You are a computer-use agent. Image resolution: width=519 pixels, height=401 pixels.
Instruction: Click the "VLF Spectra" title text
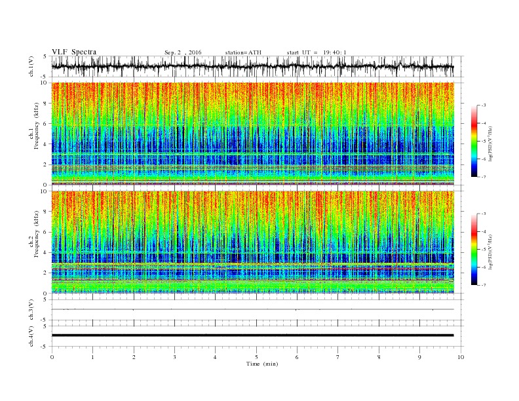pos(74,52)
